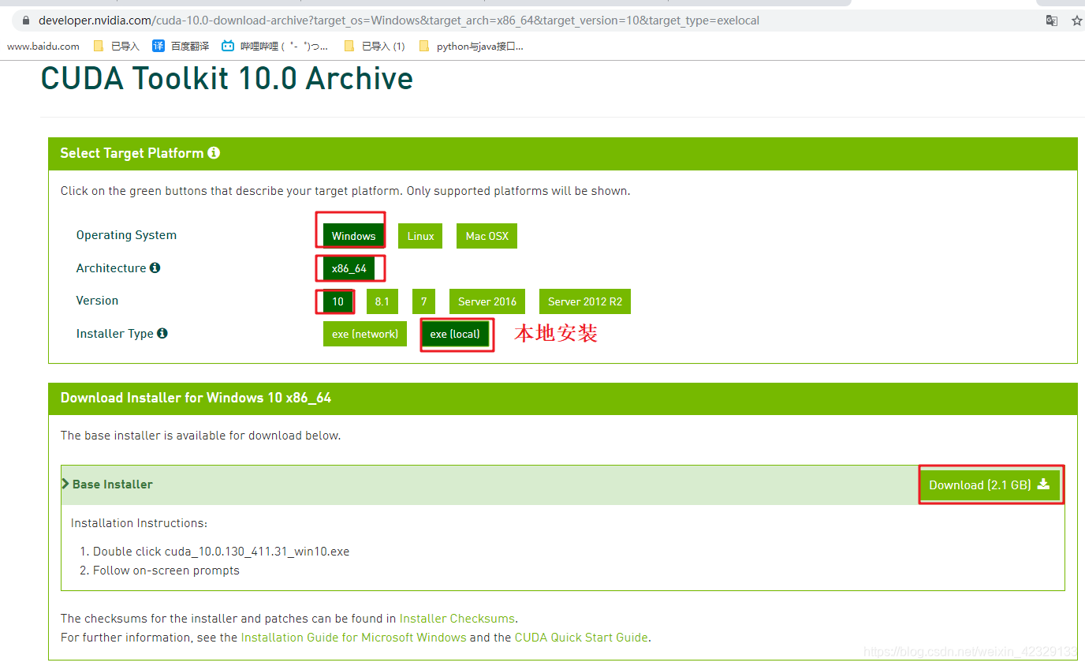Choose exe (local) installer type
The height and width of the screenshot is (666, 1085).
455,334
